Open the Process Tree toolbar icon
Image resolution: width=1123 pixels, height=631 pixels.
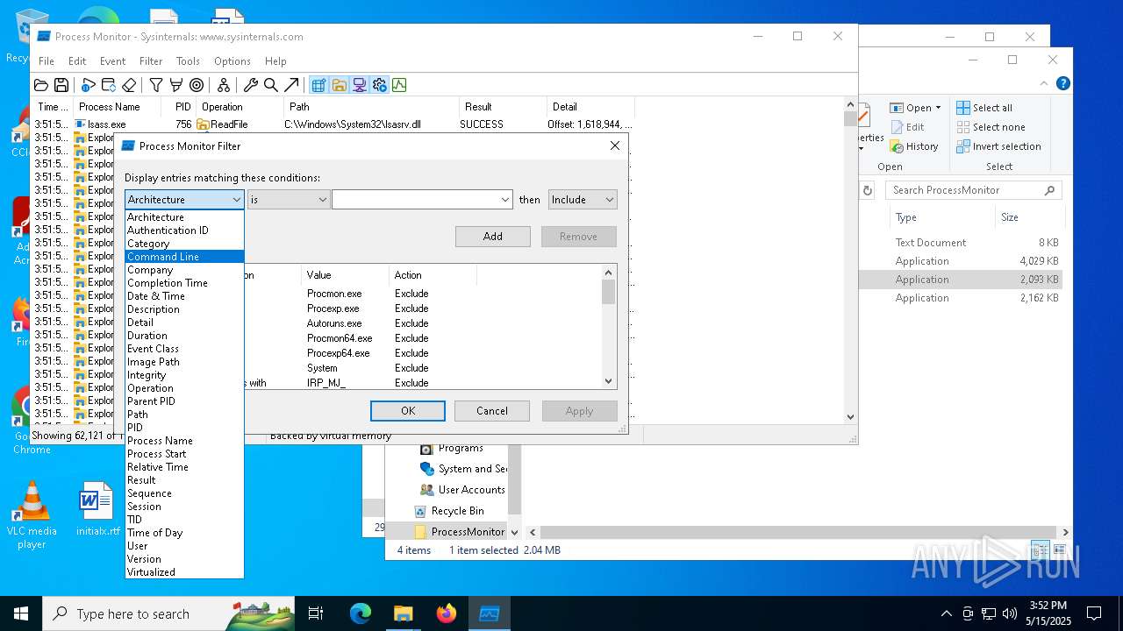pyautogui.click(x=224, y=85)
